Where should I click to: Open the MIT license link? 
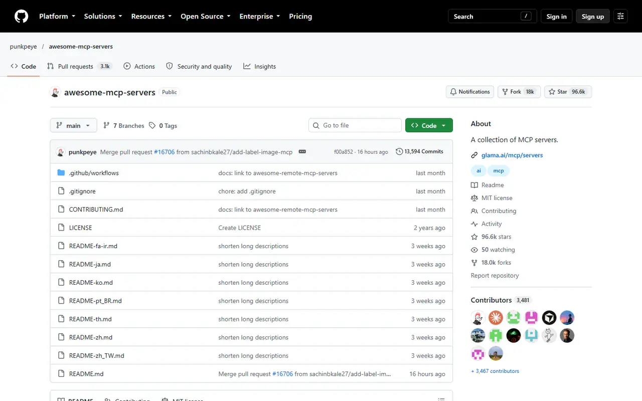(492, 198)
